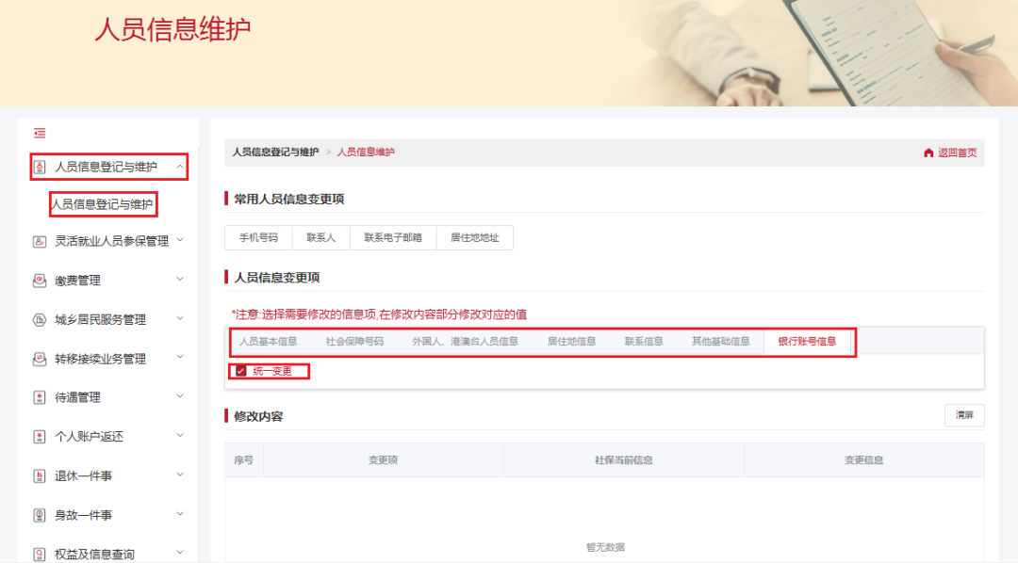Click the home icon beside 返回首页
Screen dimensions: 1018x563
point(928,153)
